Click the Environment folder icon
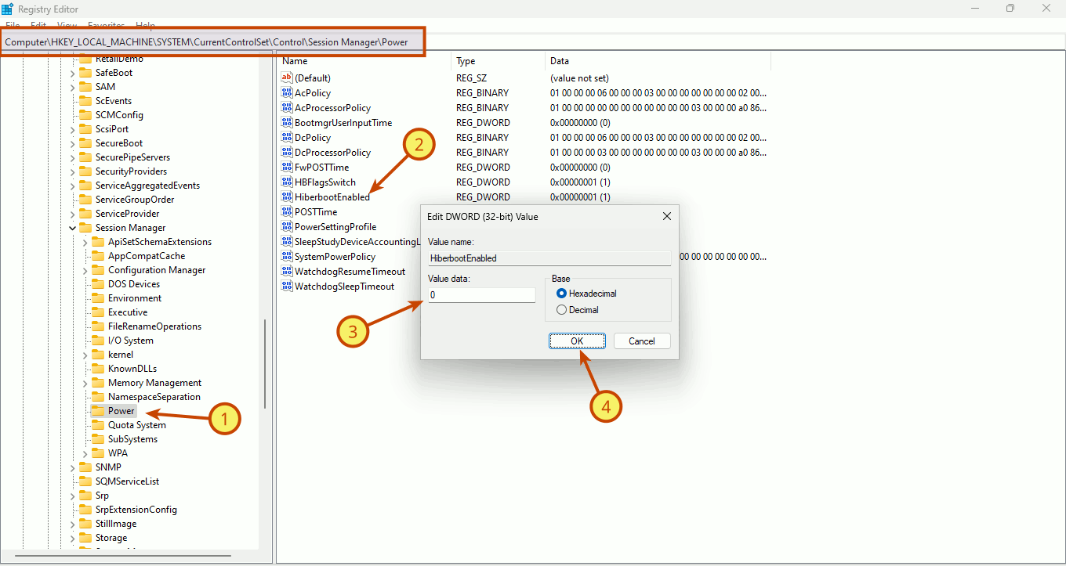The height and width of the screenshot is (566, 1066). tap(98, 298)
